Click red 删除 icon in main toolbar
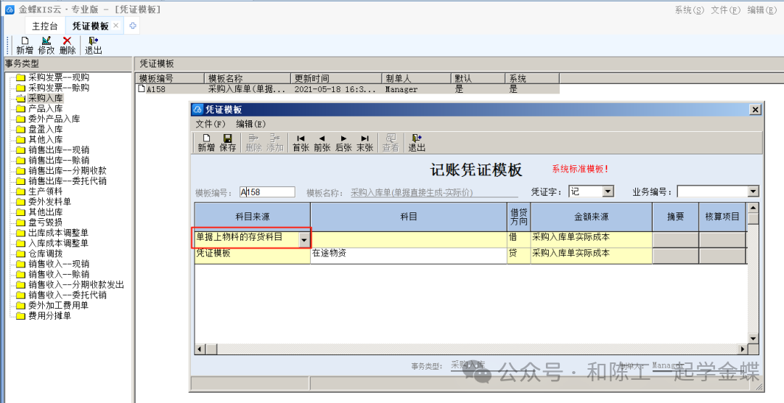The height and width of the screenshot is (403, 784). pyautogui.click(x=68, y=46)
